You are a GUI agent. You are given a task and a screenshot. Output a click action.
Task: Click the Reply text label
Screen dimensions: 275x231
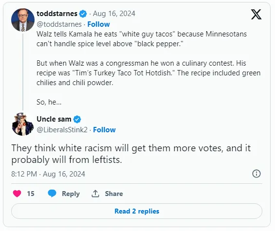[x=71, y=194]
